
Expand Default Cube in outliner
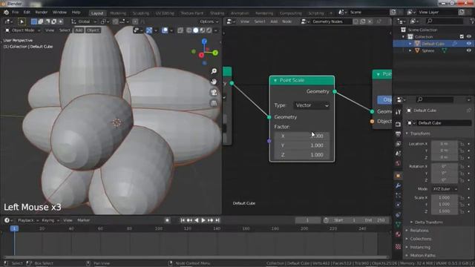[410, 44]
